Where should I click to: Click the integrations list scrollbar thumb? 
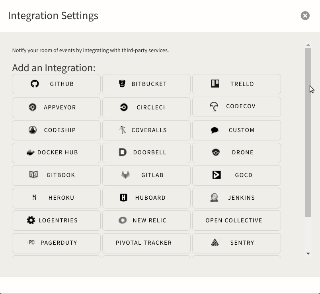308,132
